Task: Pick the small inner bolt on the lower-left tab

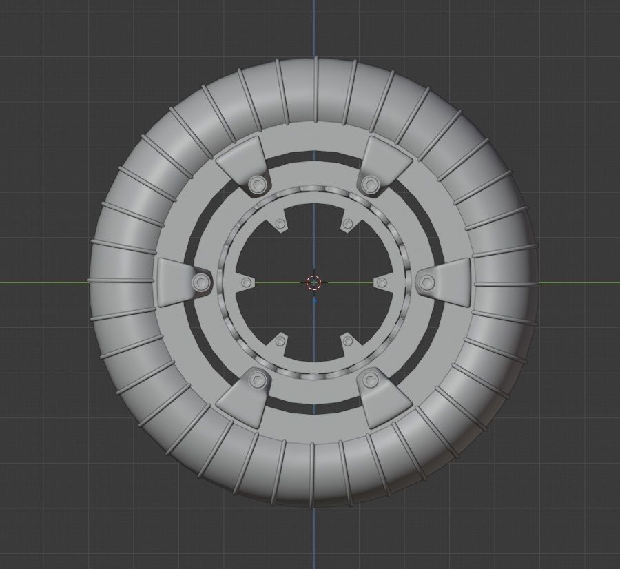Action: 280,340
